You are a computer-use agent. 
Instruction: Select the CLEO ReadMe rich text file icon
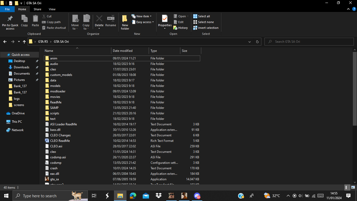tap(47, 141)
